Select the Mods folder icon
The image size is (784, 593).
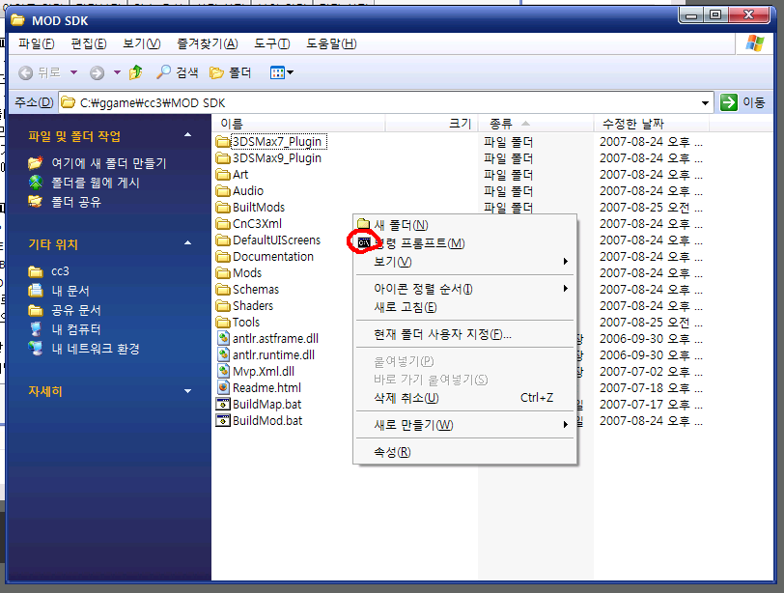coord(223,273)
